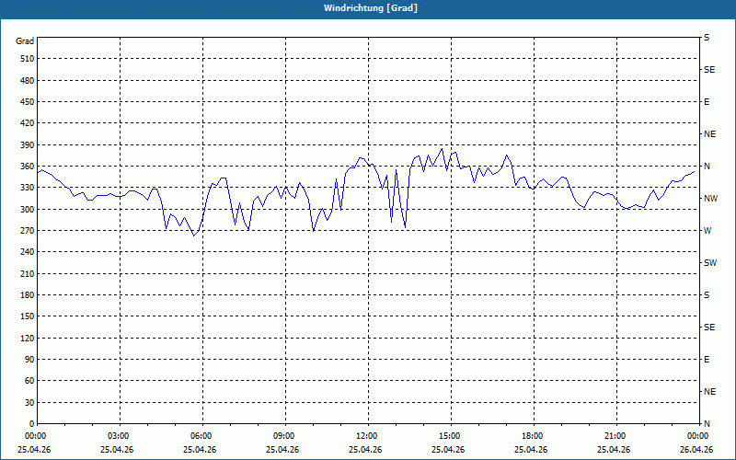
Task: Select the E compass label on the 450 gridline
Action: (x=707, y=102)
